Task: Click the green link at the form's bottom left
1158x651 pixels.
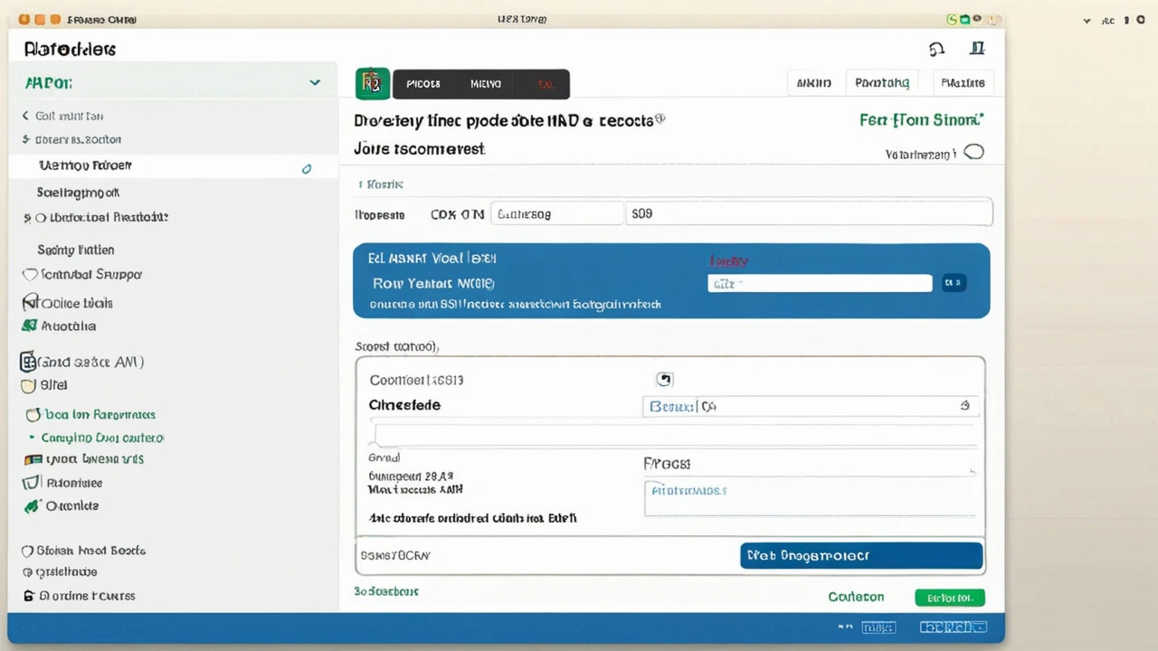Action: click(386, 591)
